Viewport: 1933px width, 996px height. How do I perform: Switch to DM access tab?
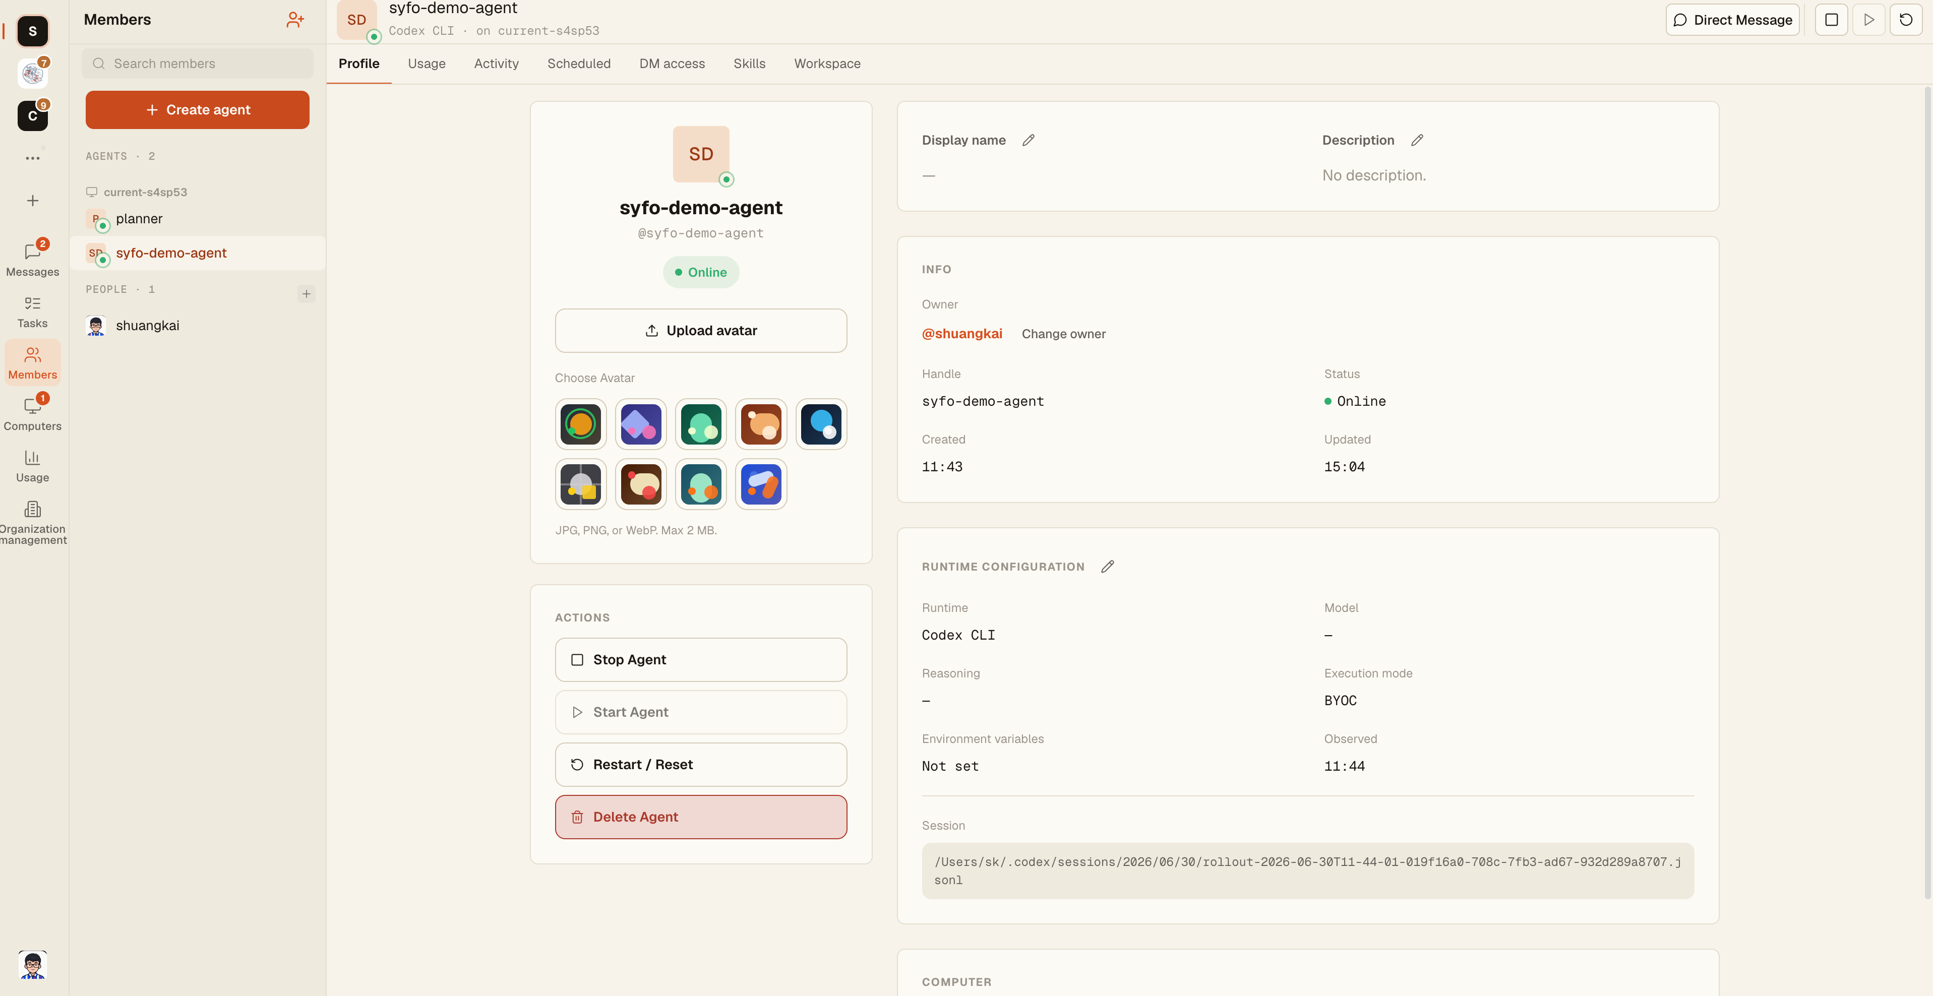click(672, 64)
